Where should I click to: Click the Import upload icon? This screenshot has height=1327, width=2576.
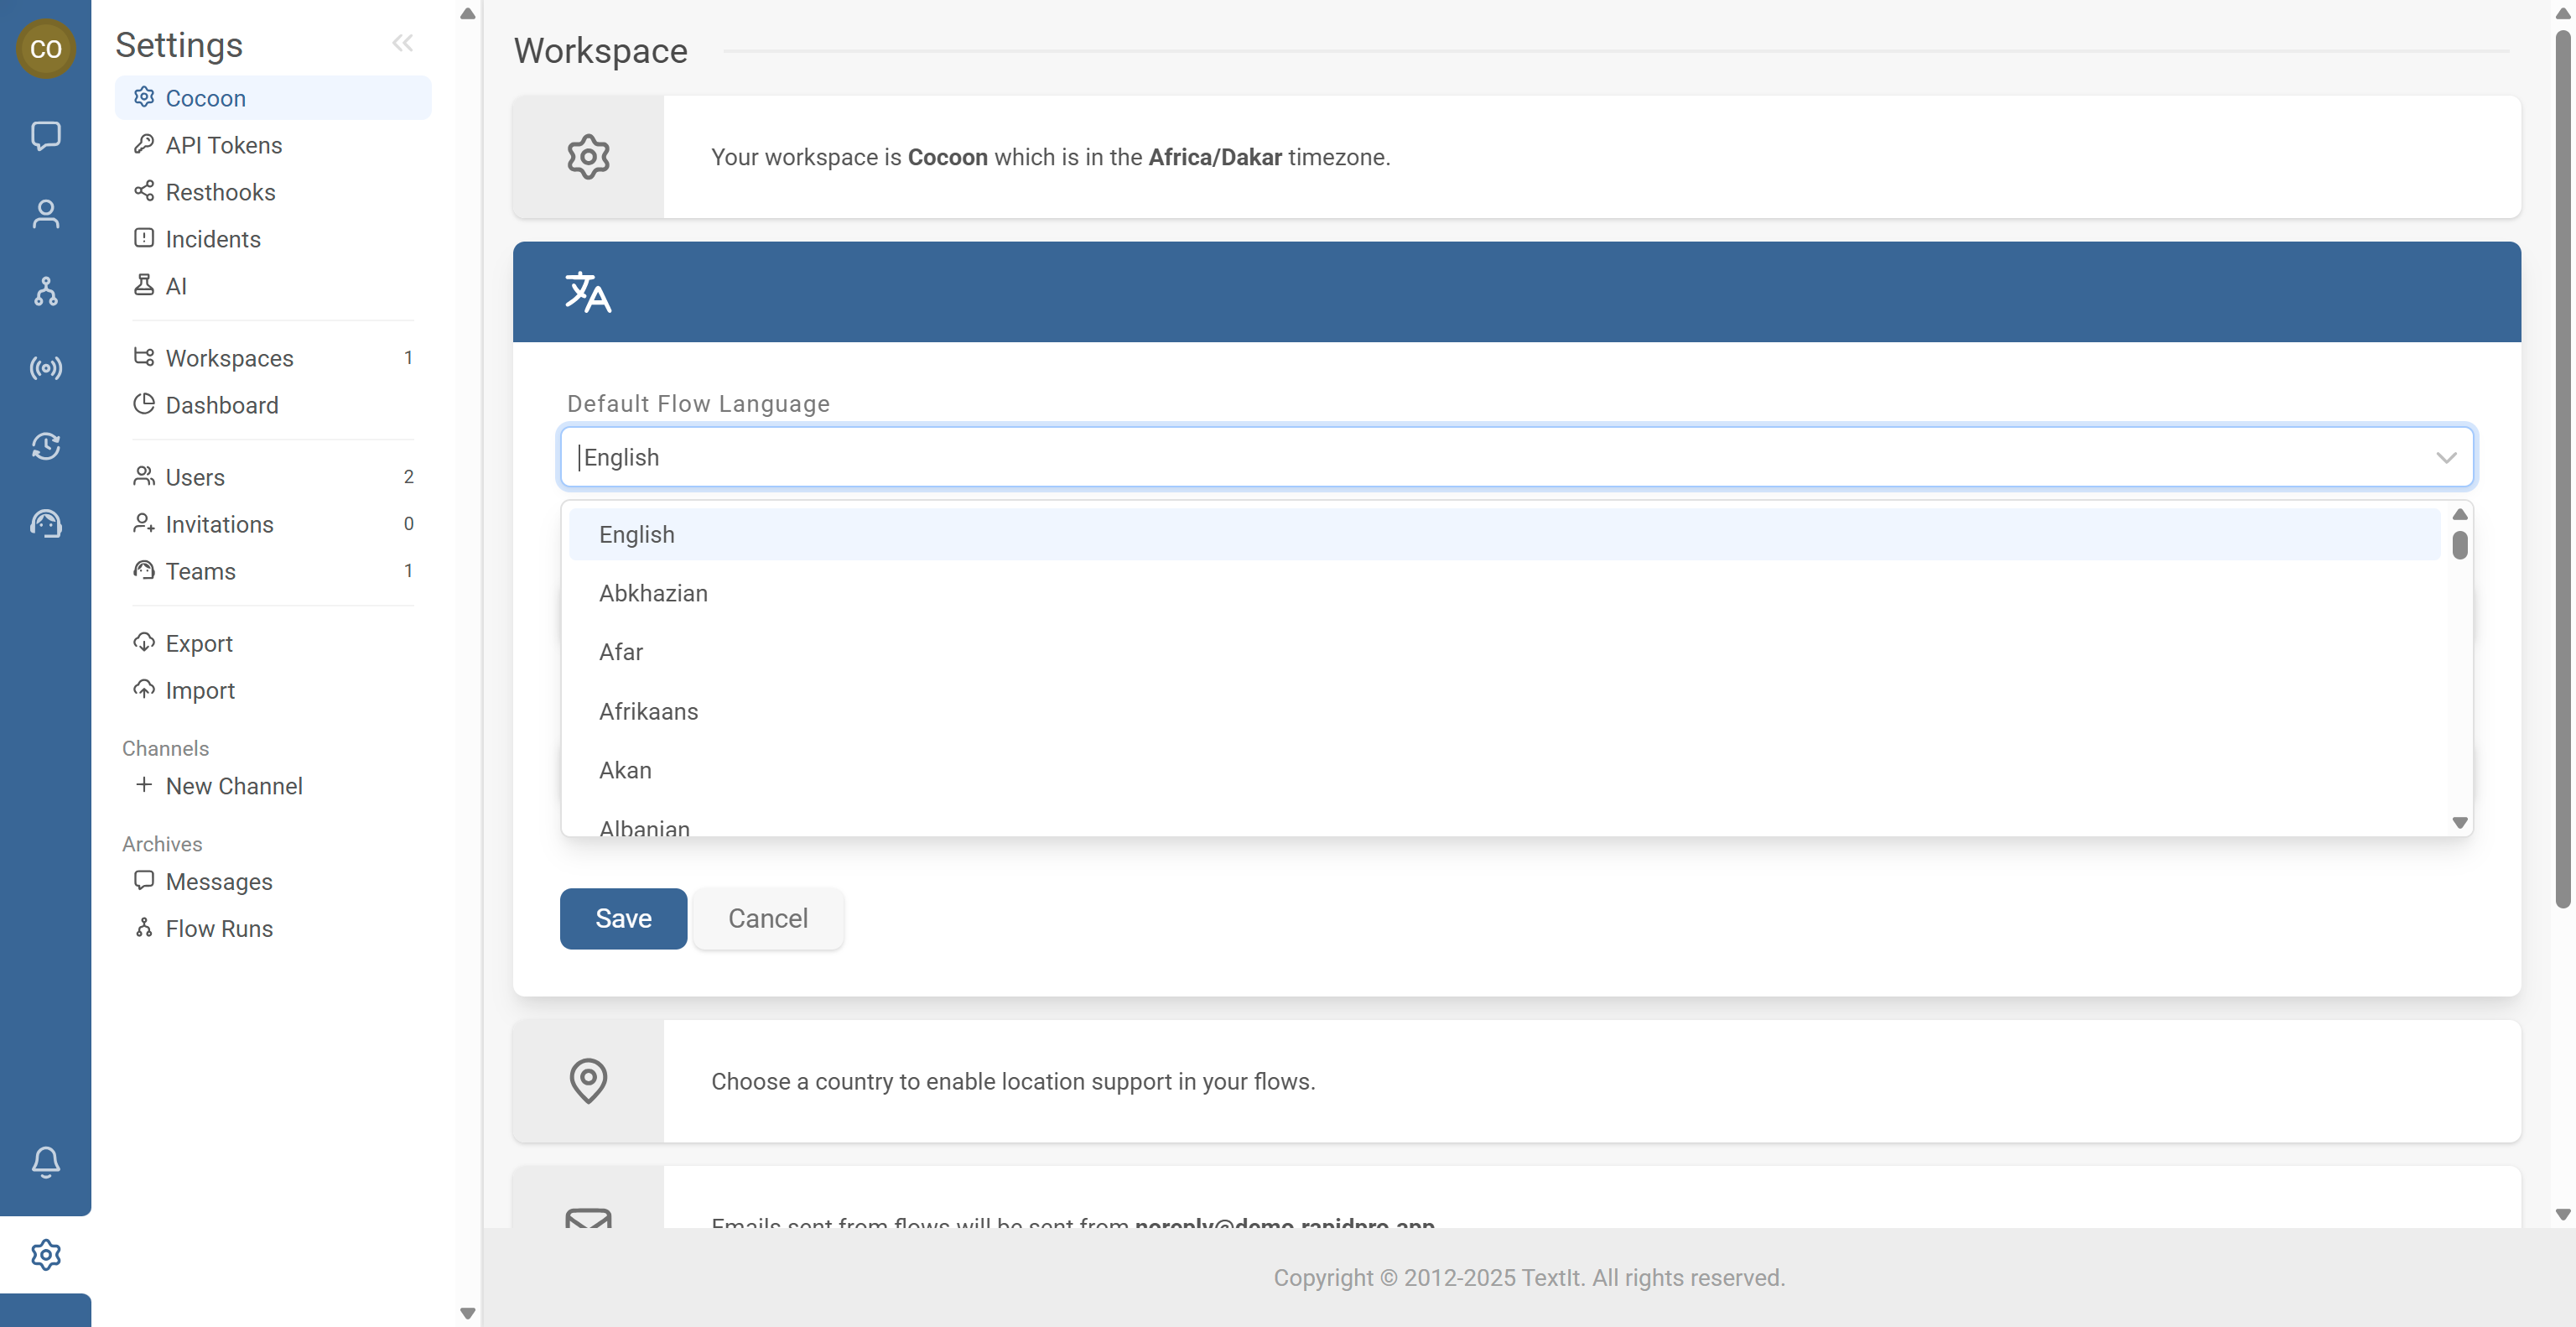point(143,690)
